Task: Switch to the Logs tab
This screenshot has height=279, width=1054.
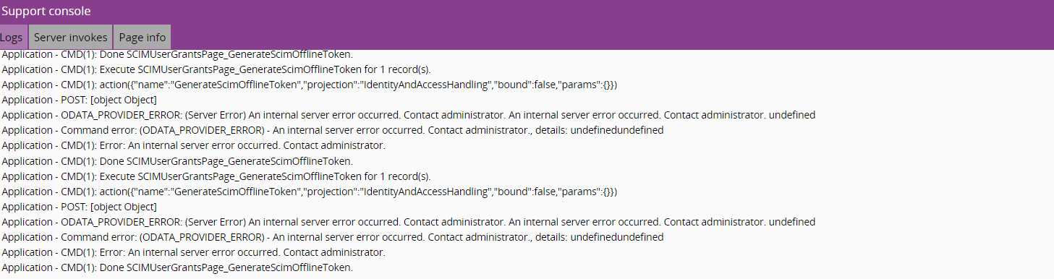Action: 12,37
